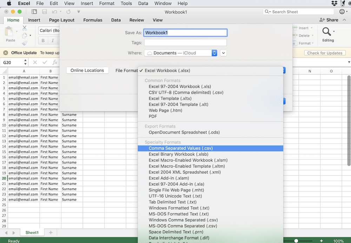Viewport: 351px width, 243px height.
Task: Click the Tags input field
Action: [x=185, y=42]
